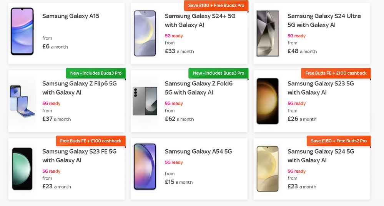The width and height of the screenshot is (384, 206).
Task: Click the Samsung Galaxy S24 Ultra title
Action: [x=324, y=20]
